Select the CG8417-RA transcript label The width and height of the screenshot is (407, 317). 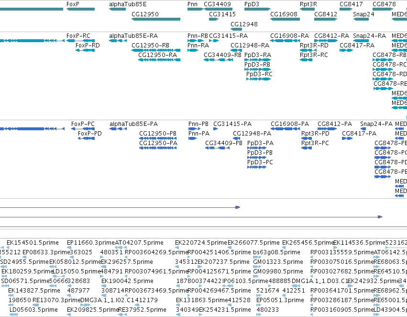(357, 45)
